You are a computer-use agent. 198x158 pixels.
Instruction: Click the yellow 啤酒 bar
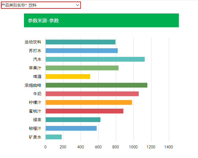pos(68,77)
